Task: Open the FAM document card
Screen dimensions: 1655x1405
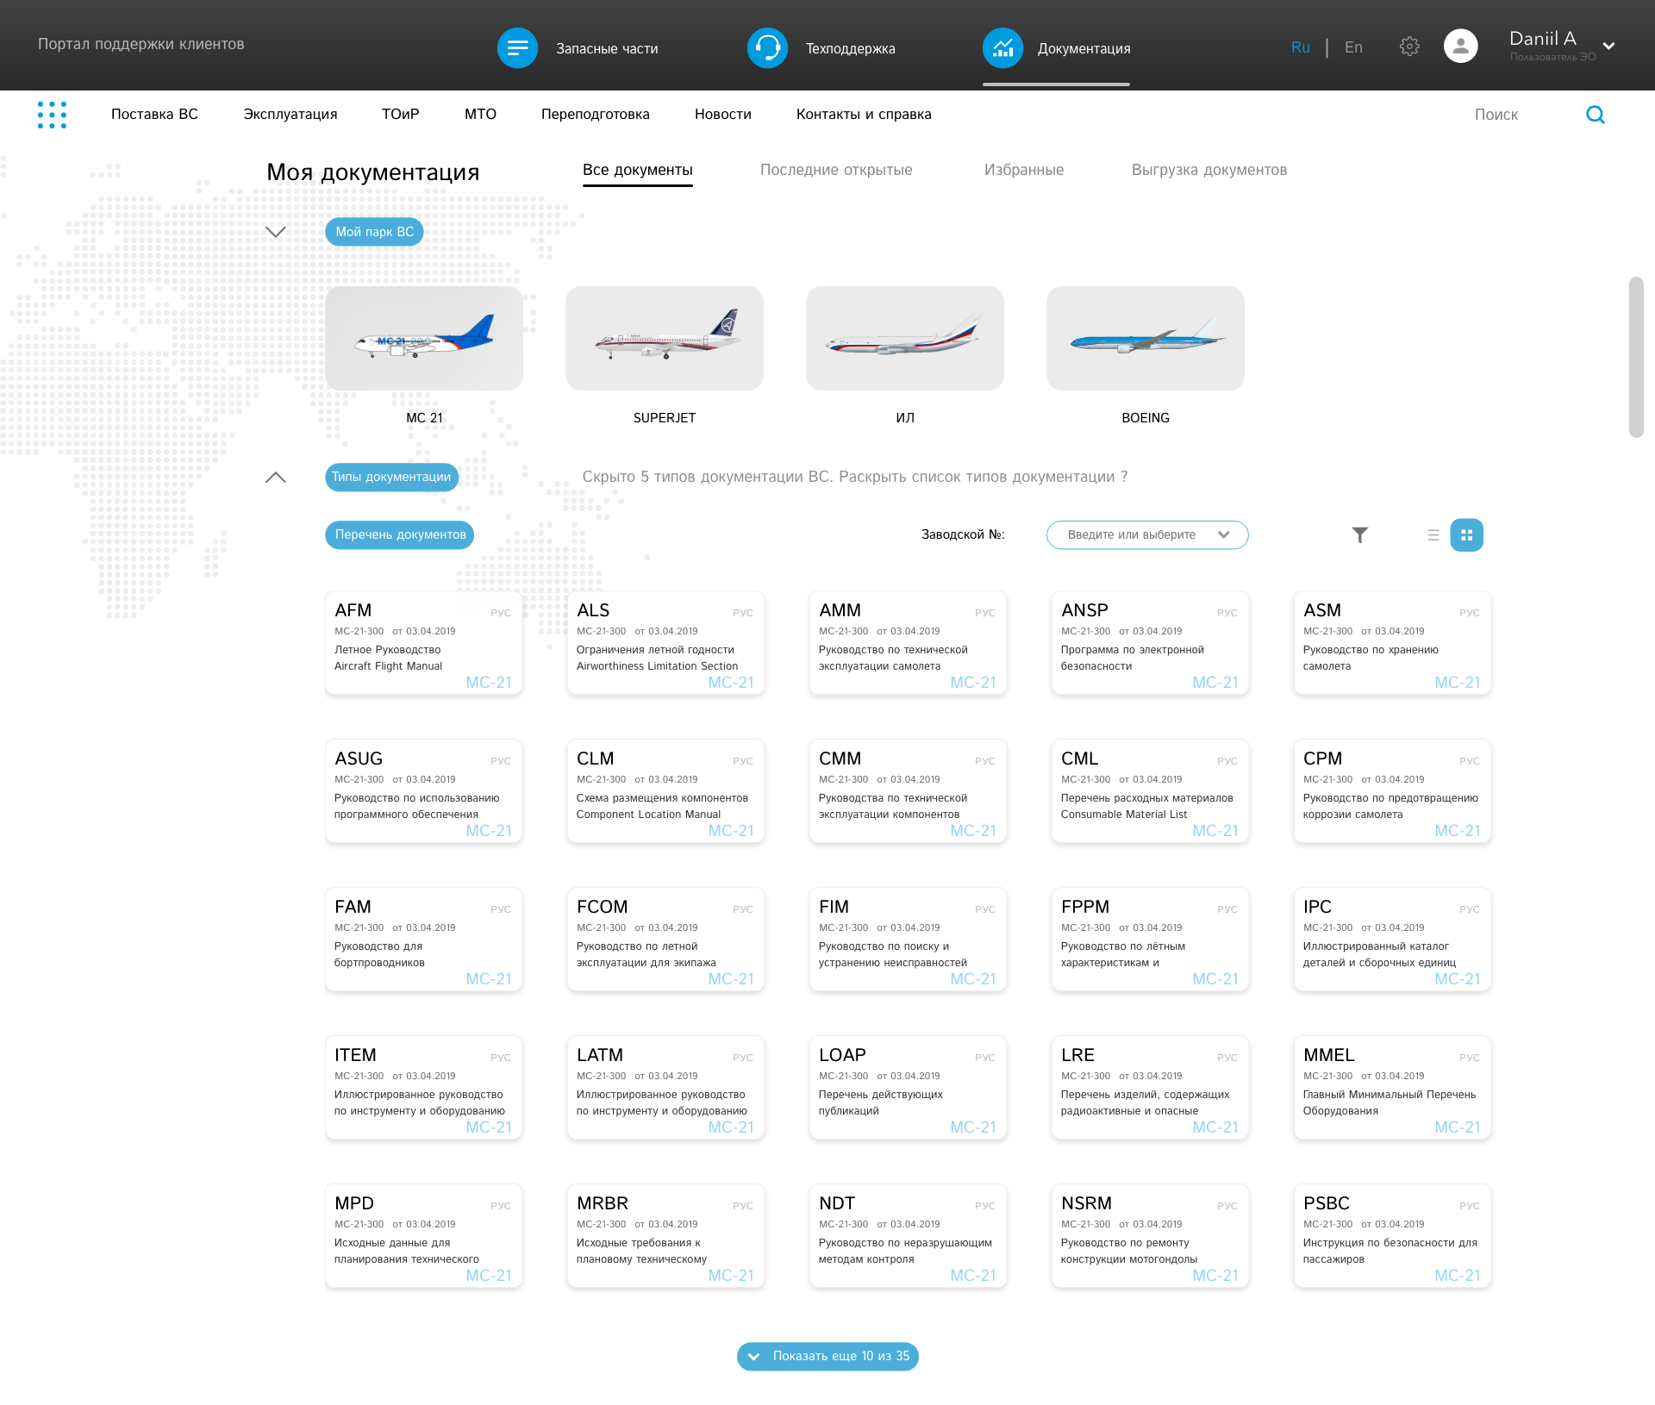Action: tap(424, 940)
